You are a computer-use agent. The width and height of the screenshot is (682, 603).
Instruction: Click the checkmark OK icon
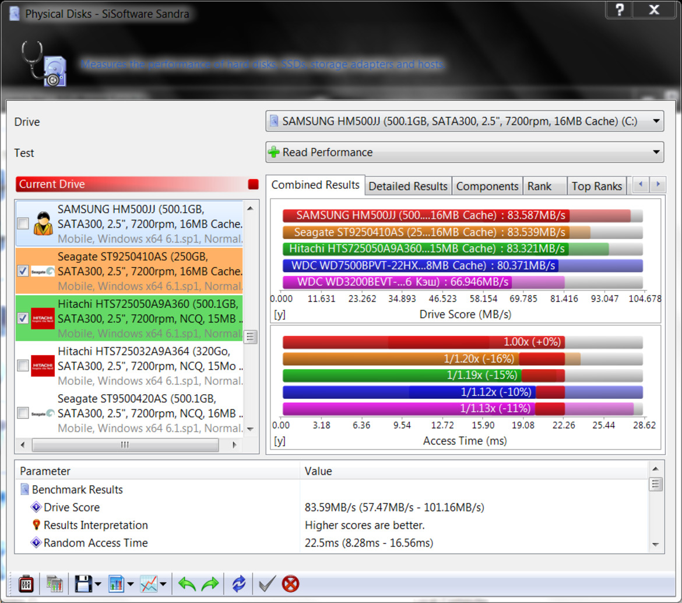(x=266, y=584)
